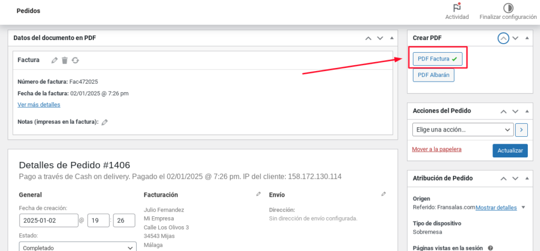Open the Estado Completado dropdown
The width and height of the screenshot is (540, 251).
(x=78, y=247)
